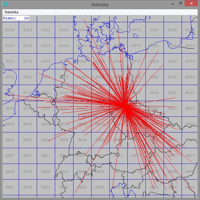
Task: Click the JO85 locator label
Action: pyautogui.click(x=154, y=30)
